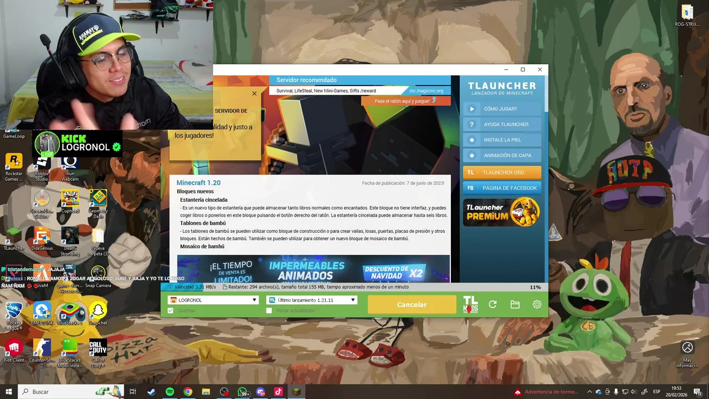Viewport: 709px width, 399px height.
Task: Select ANIMACIÓN DE CAPA sidebar item
Action: [x=502, y=155]
